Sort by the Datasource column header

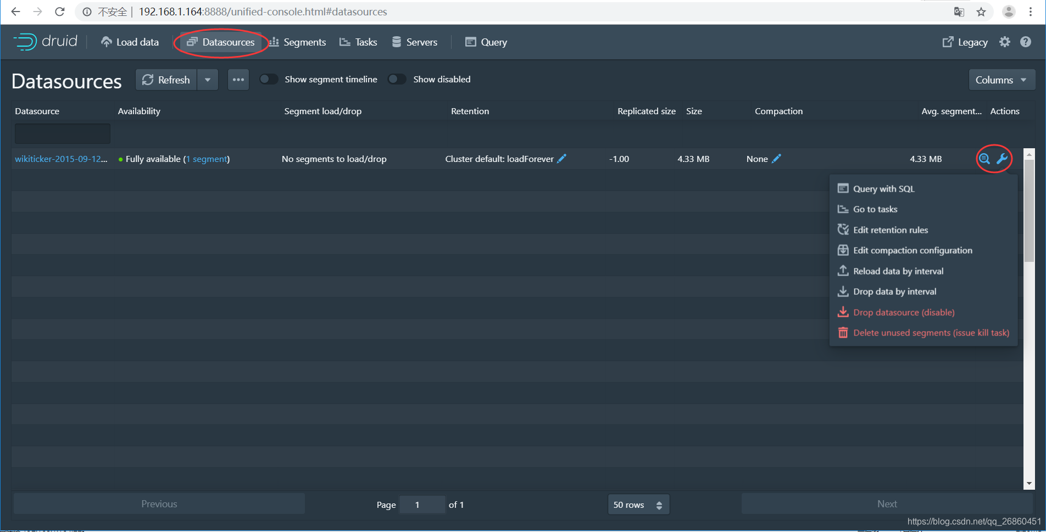(63, 111)
